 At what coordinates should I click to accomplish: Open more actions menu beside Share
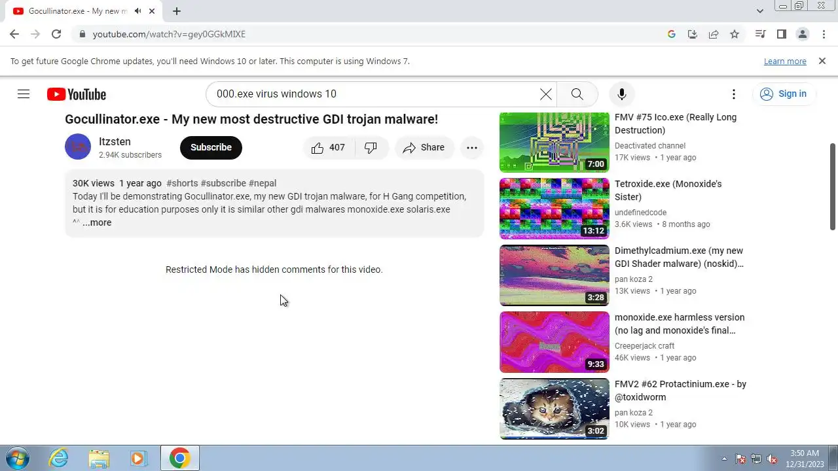472,148
